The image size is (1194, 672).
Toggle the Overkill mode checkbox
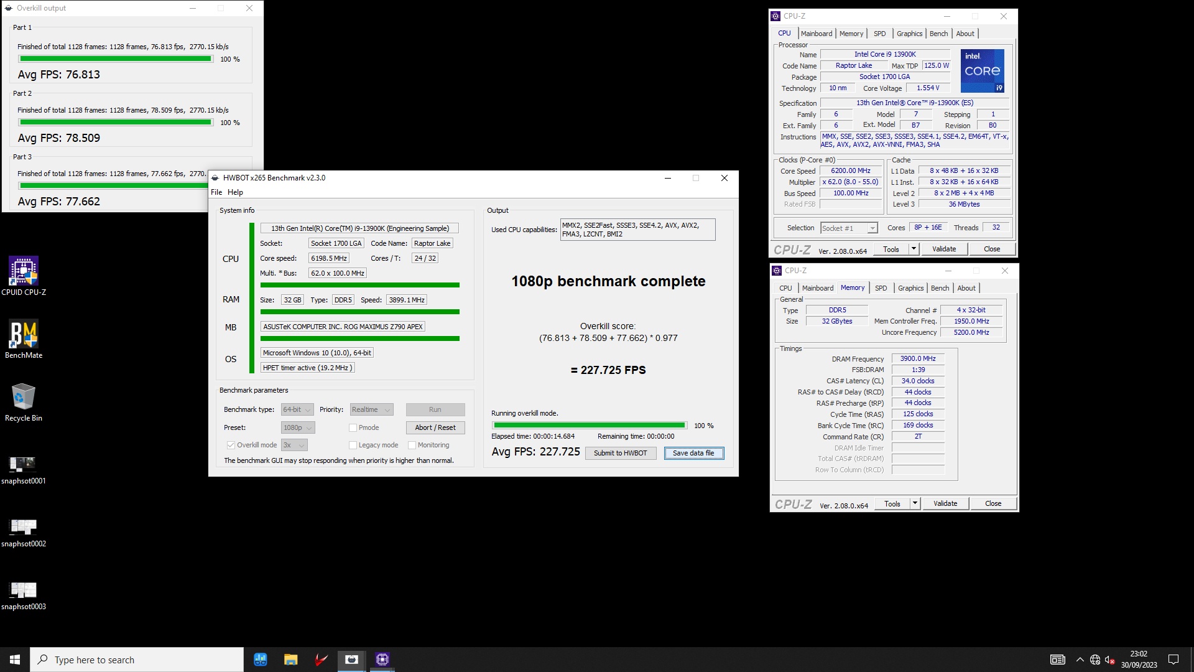231,445
